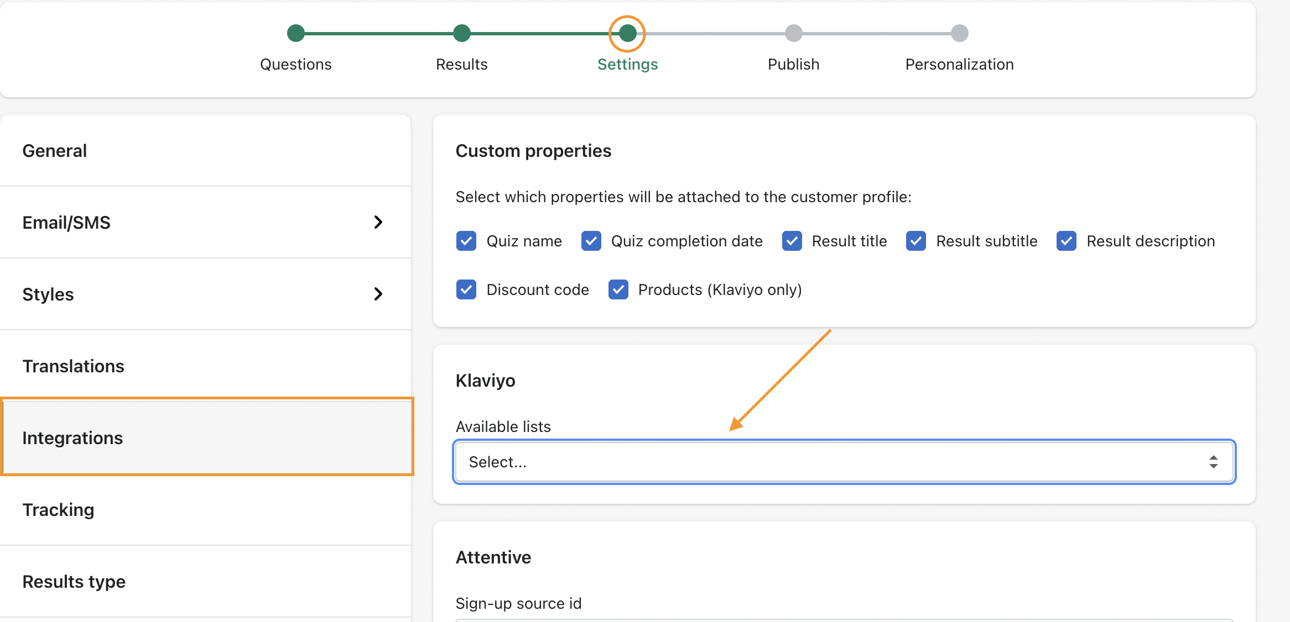1290x622 pixels.
Task: Select the Translations sidebar item
Action: [73, 366]
